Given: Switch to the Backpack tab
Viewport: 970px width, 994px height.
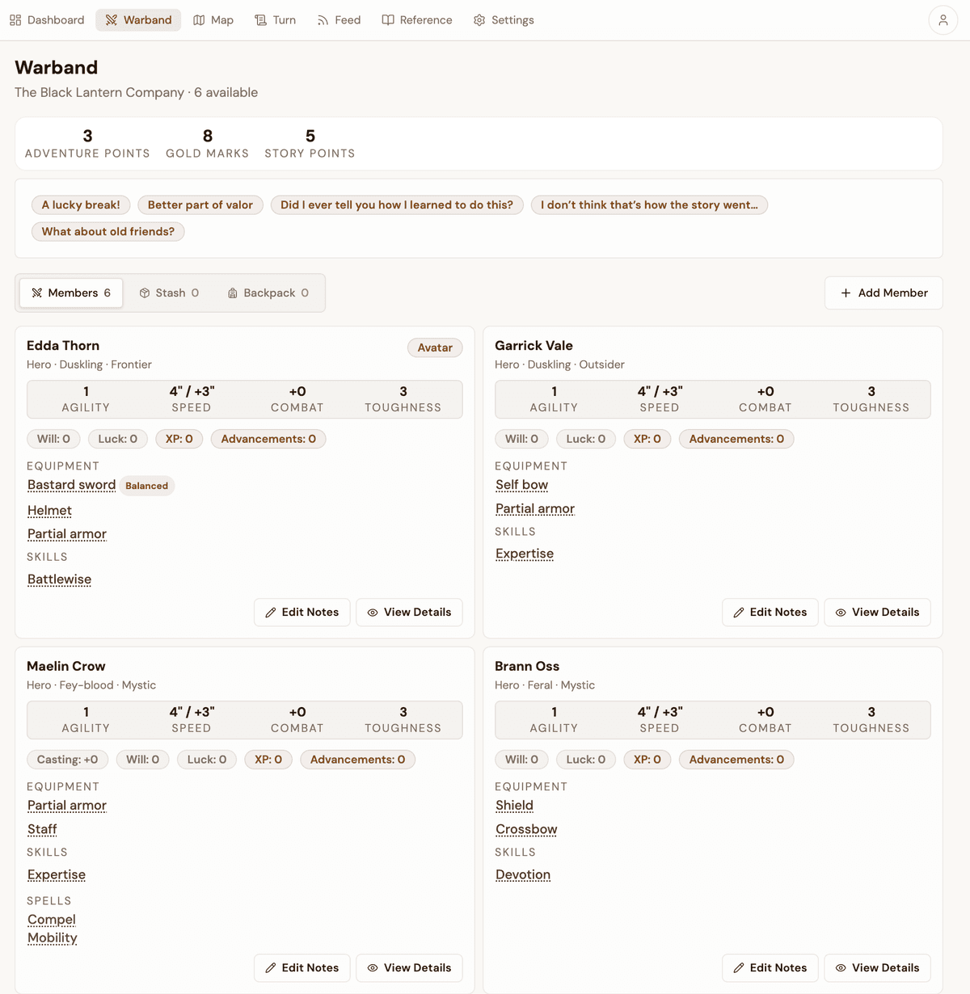Looking at the screenshot, I should [x=268, y=293].
